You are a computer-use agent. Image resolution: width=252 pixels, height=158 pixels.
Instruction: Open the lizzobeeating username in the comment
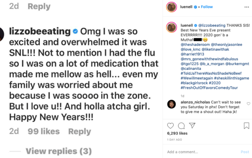40,31
